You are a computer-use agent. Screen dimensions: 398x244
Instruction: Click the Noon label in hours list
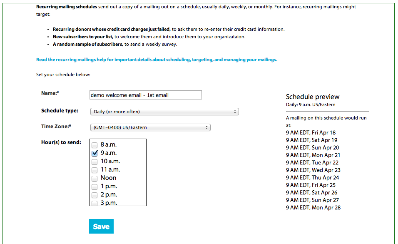[108, 178]
